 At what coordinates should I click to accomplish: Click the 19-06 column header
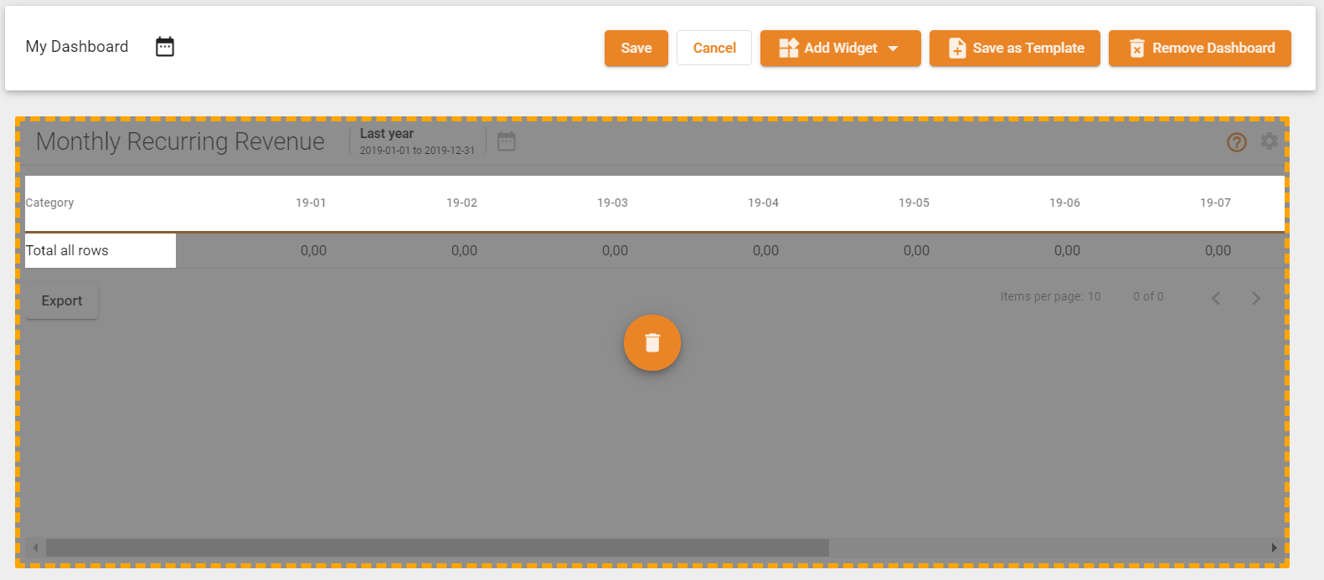click(x=1064, y=203)
